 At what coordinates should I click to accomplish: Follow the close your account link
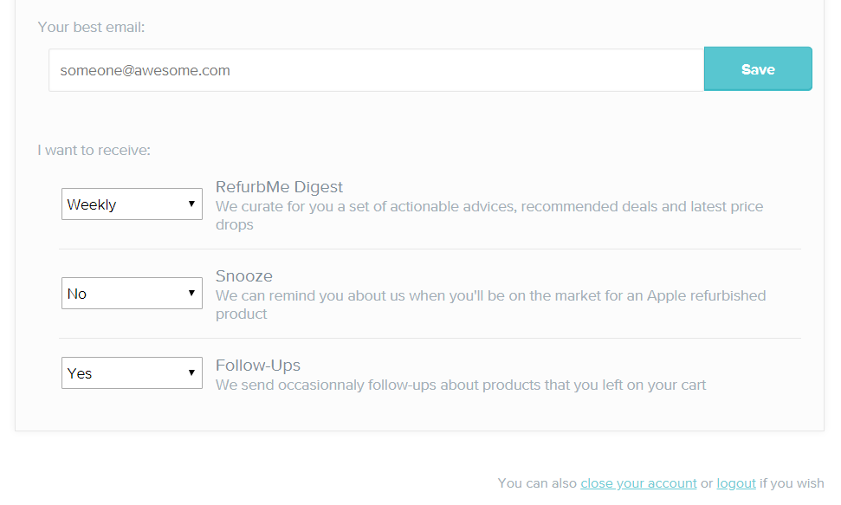[638, 483]
